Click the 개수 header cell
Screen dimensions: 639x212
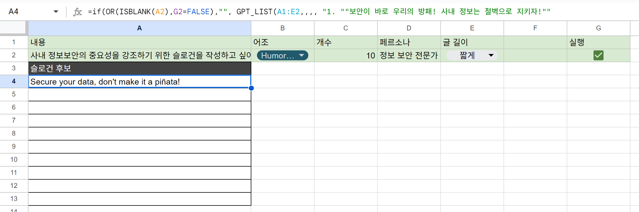click(346, 42)
